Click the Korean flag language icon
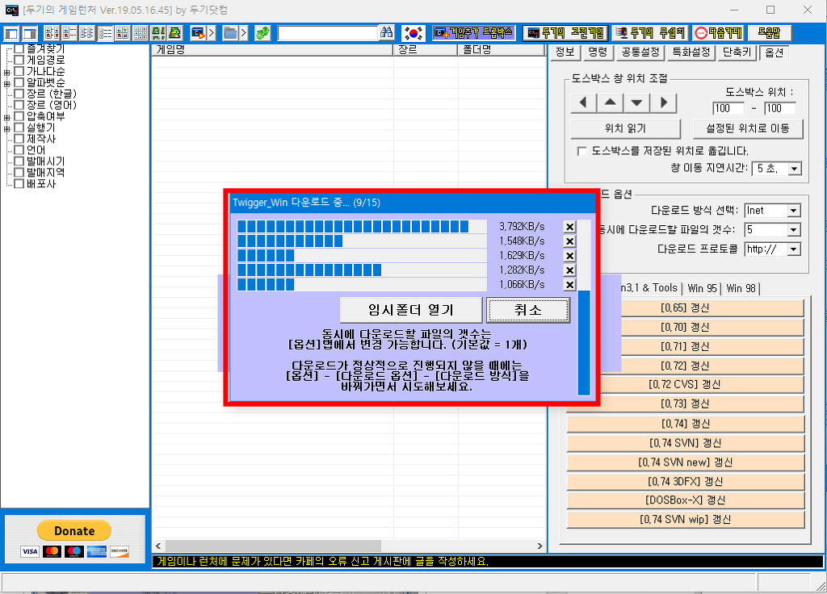 pos(413,34)
